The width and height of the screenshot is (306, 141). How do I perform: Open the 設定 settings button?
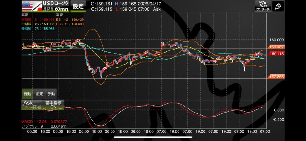click(x=78, y=6)
